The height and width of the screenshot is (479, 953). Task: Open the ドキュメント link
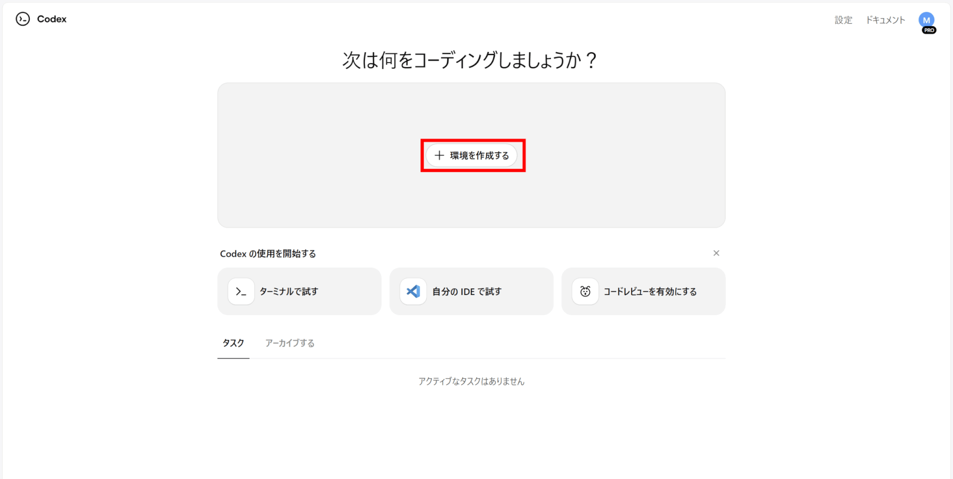pos(885,20)
